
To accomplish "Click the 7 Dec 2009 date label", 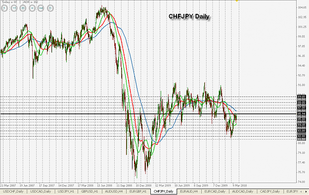I will (x=221, y=186).
